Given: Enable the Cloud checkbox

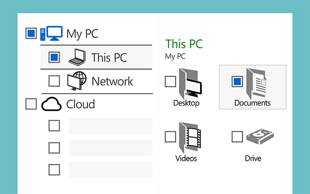Looking at the screenshot, I should point(31,104).
